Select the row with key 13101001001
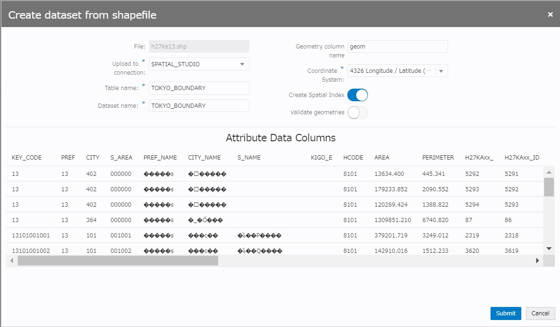The width and height of the screenshot is (560, 327). 30,236
